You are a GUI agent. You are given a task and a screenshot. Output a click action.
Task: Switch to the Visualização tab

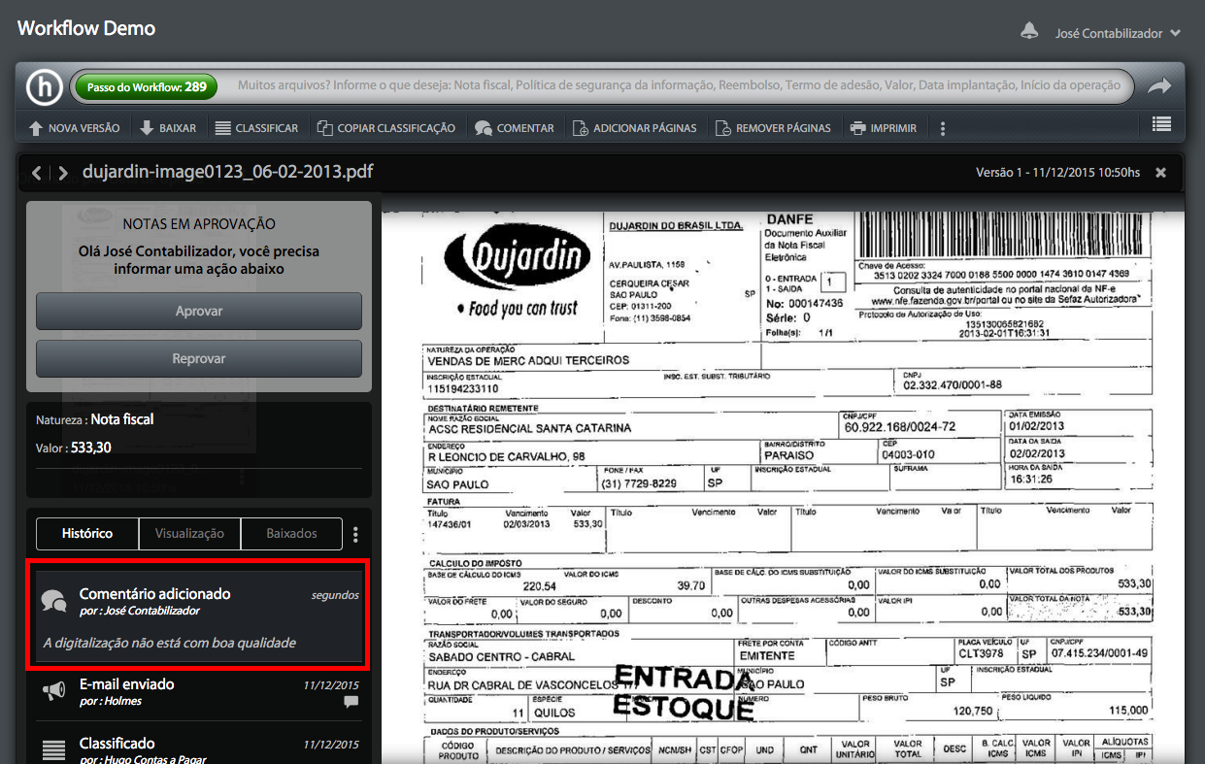point(190,533)
